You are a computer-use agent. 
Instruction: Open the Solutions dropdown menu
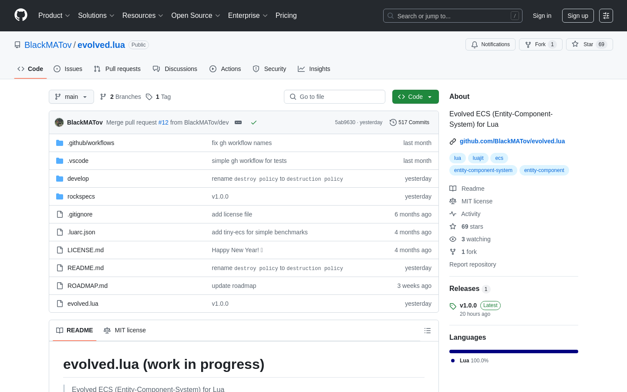point(96,16)
